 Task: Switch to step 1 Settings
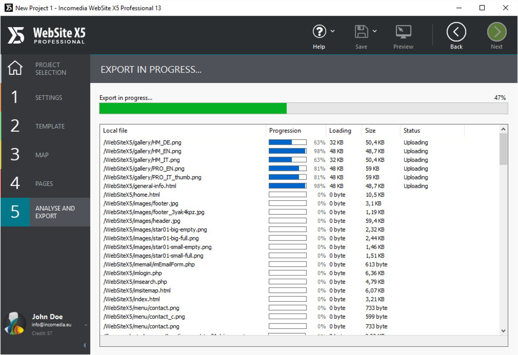point(44,97)
